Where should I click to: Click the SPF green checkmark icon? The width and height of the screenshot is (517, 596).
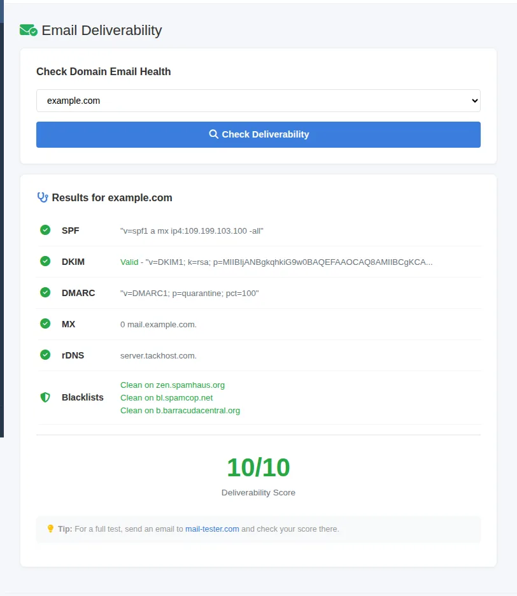(x=45, y=230)
